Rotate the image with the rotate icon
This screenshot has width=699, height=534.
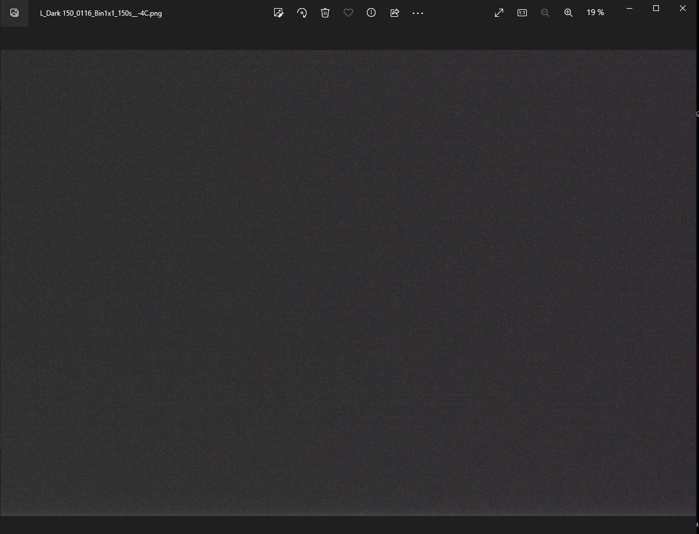(302, 13)
